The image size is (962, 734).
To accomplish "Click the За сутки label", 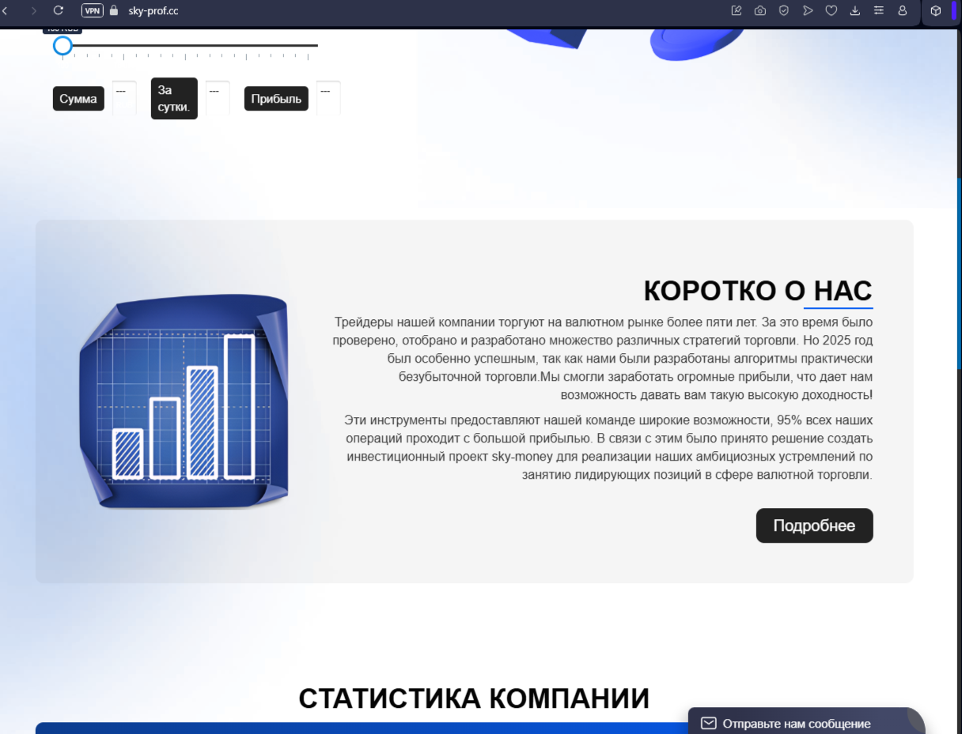I will coord(174,99).
